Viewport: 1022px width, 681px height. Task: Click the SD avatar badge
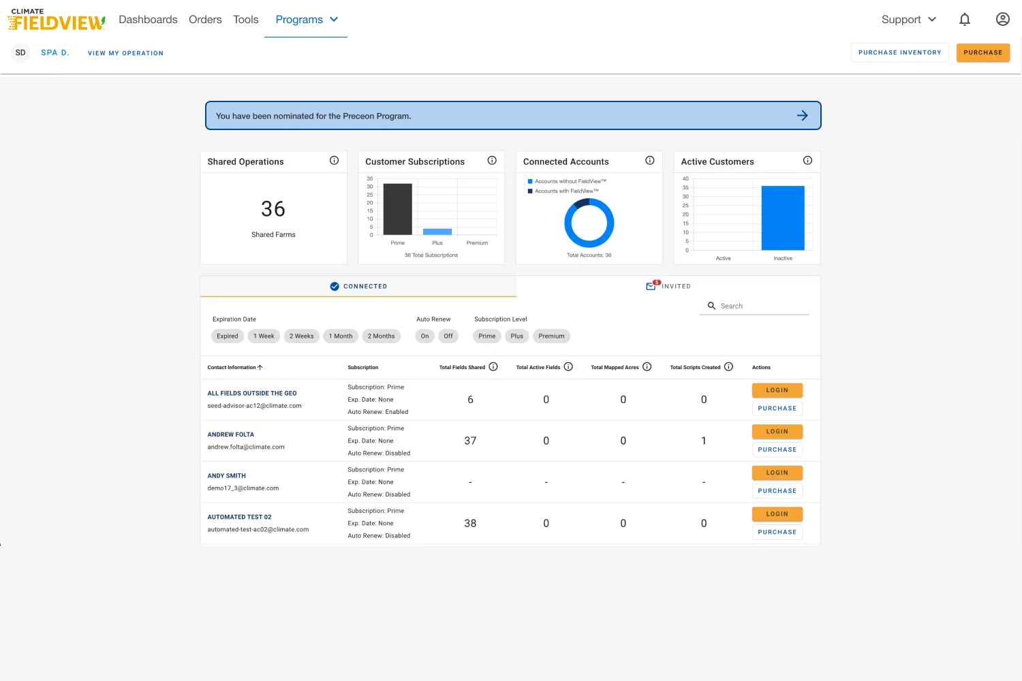[x=20, y=52]
